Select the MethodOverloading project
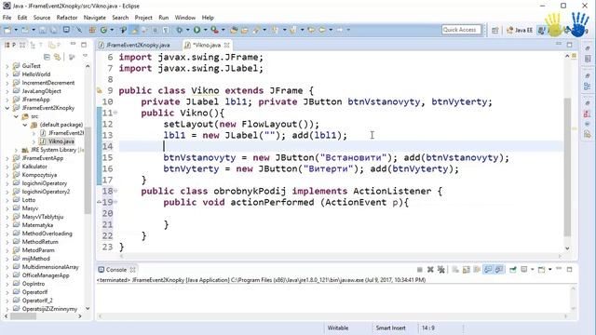 (x=47, y=234)
